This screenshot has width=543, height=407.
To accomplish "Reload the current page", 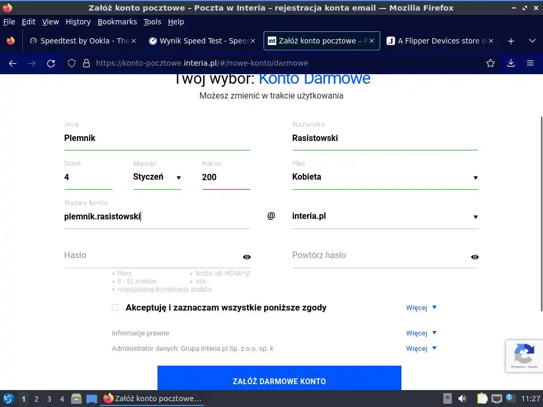I will pos(51,64).
